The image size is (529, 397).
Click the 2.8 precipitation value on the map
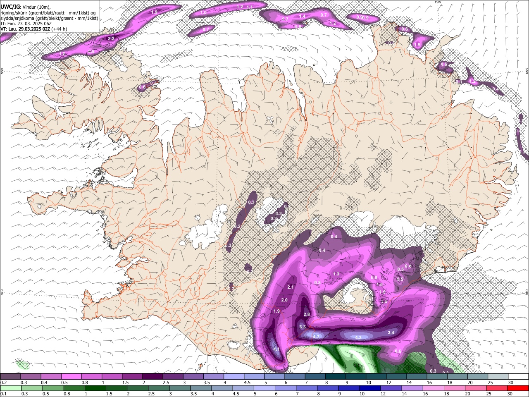[x=307, y=315]
